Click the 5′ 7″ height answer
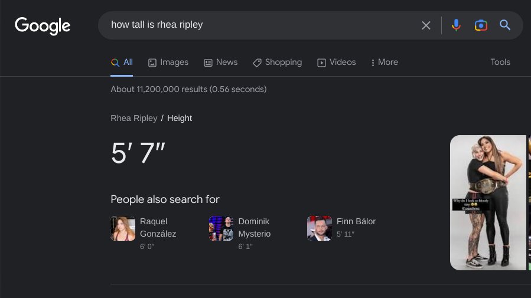531x298 pixels. [138, 153]
